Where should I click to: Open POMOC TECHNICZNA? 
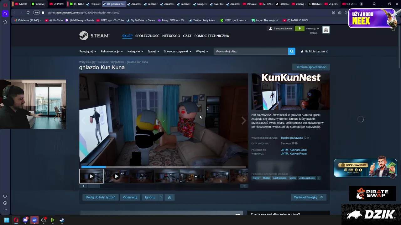211,36
